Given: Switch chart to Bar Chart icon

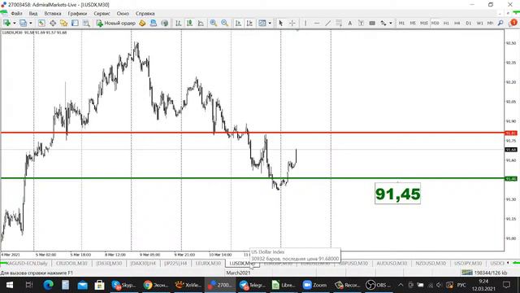Looking at the screenshot, I should tap(179, 23).
